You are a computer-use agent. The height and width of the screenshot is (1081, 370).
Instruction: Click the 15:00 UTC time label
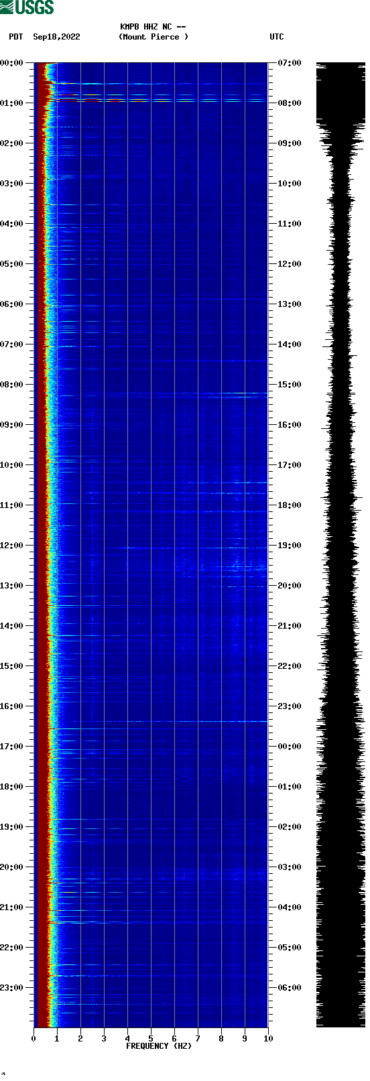(x=290, y=385)
